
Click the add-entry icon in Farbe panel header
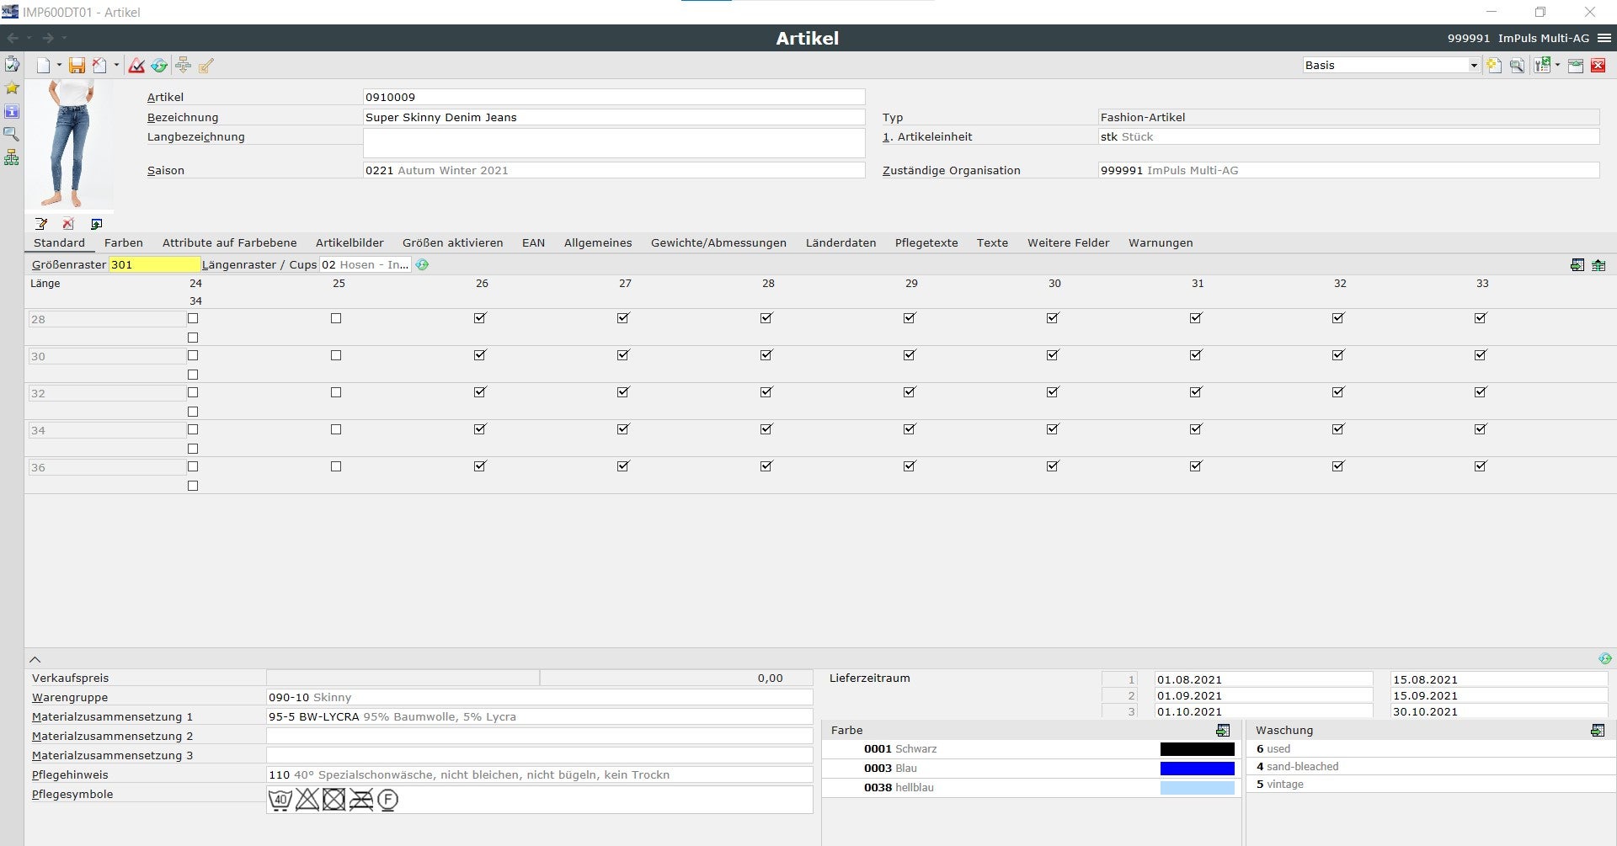point(1223,731)
